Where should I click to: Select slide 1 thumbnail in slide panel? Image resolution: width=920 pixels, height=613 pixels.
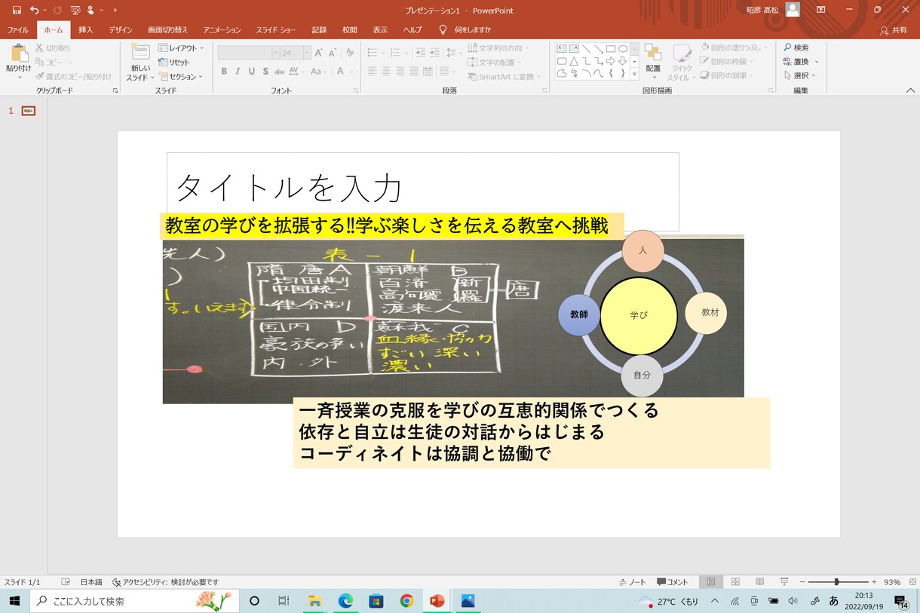pos(29,111)
